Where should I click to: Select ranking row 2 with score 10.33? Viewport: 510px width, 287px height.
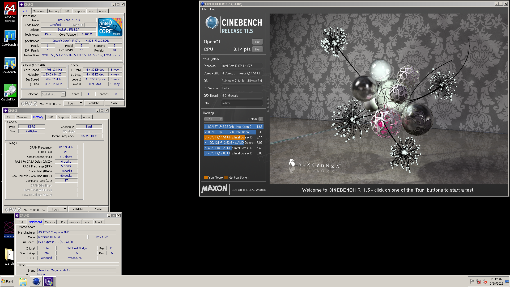pyautogui.click(x=233, y=132)
